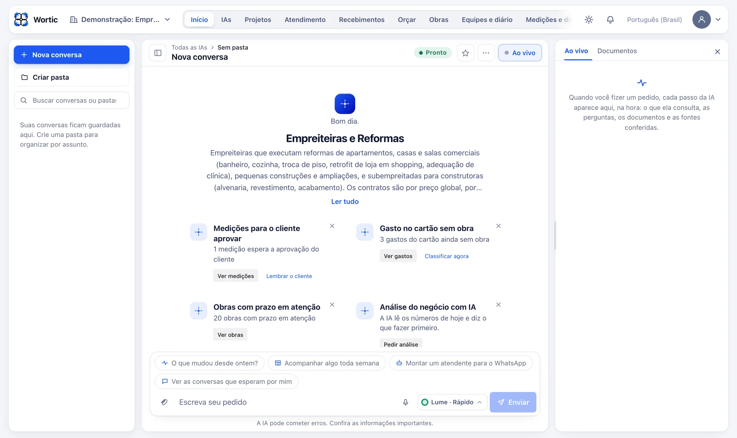Start voice input with microphone icon

coord(405,402)
